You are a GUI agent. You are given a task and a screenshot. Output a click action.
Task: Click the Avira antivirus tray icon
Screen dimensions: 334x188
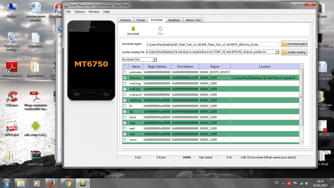click(289, 183)
